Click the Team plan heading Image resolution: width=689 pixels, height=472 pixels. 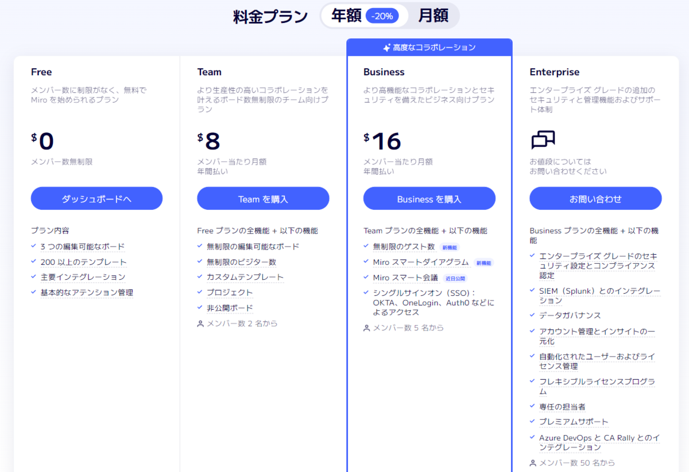209,72
